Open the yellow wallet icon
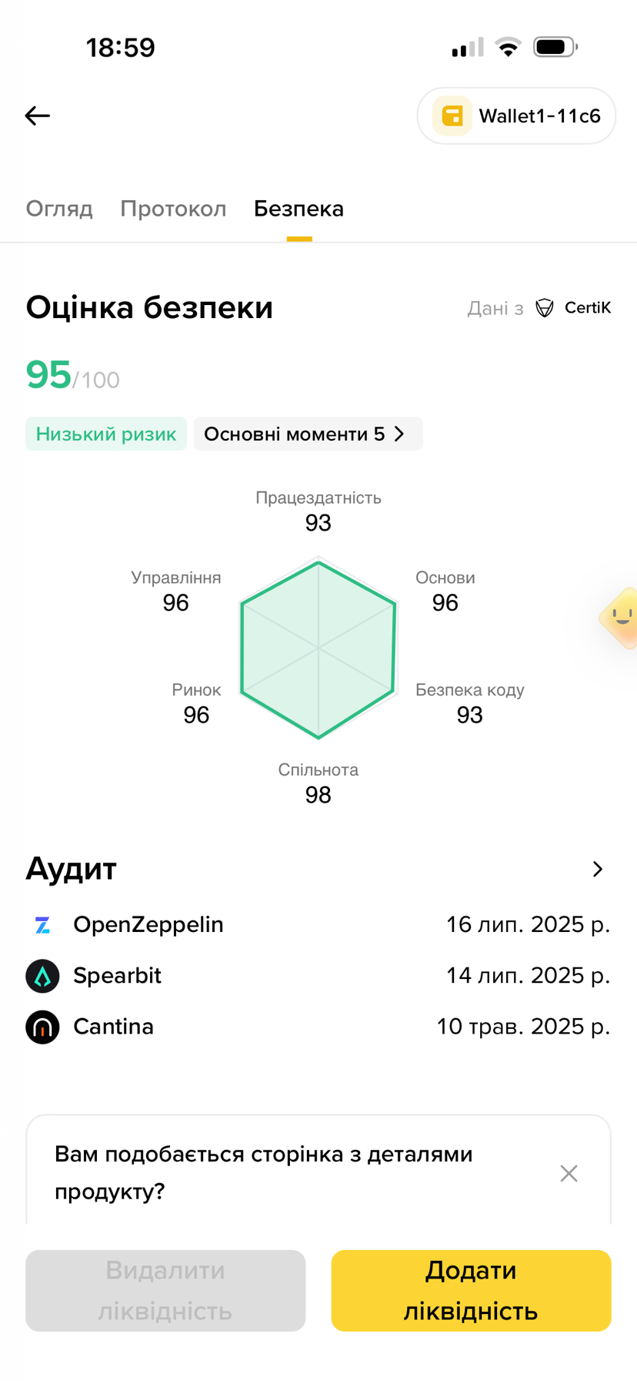Screen dimensions: 637x1381 (x=452, y=116)
